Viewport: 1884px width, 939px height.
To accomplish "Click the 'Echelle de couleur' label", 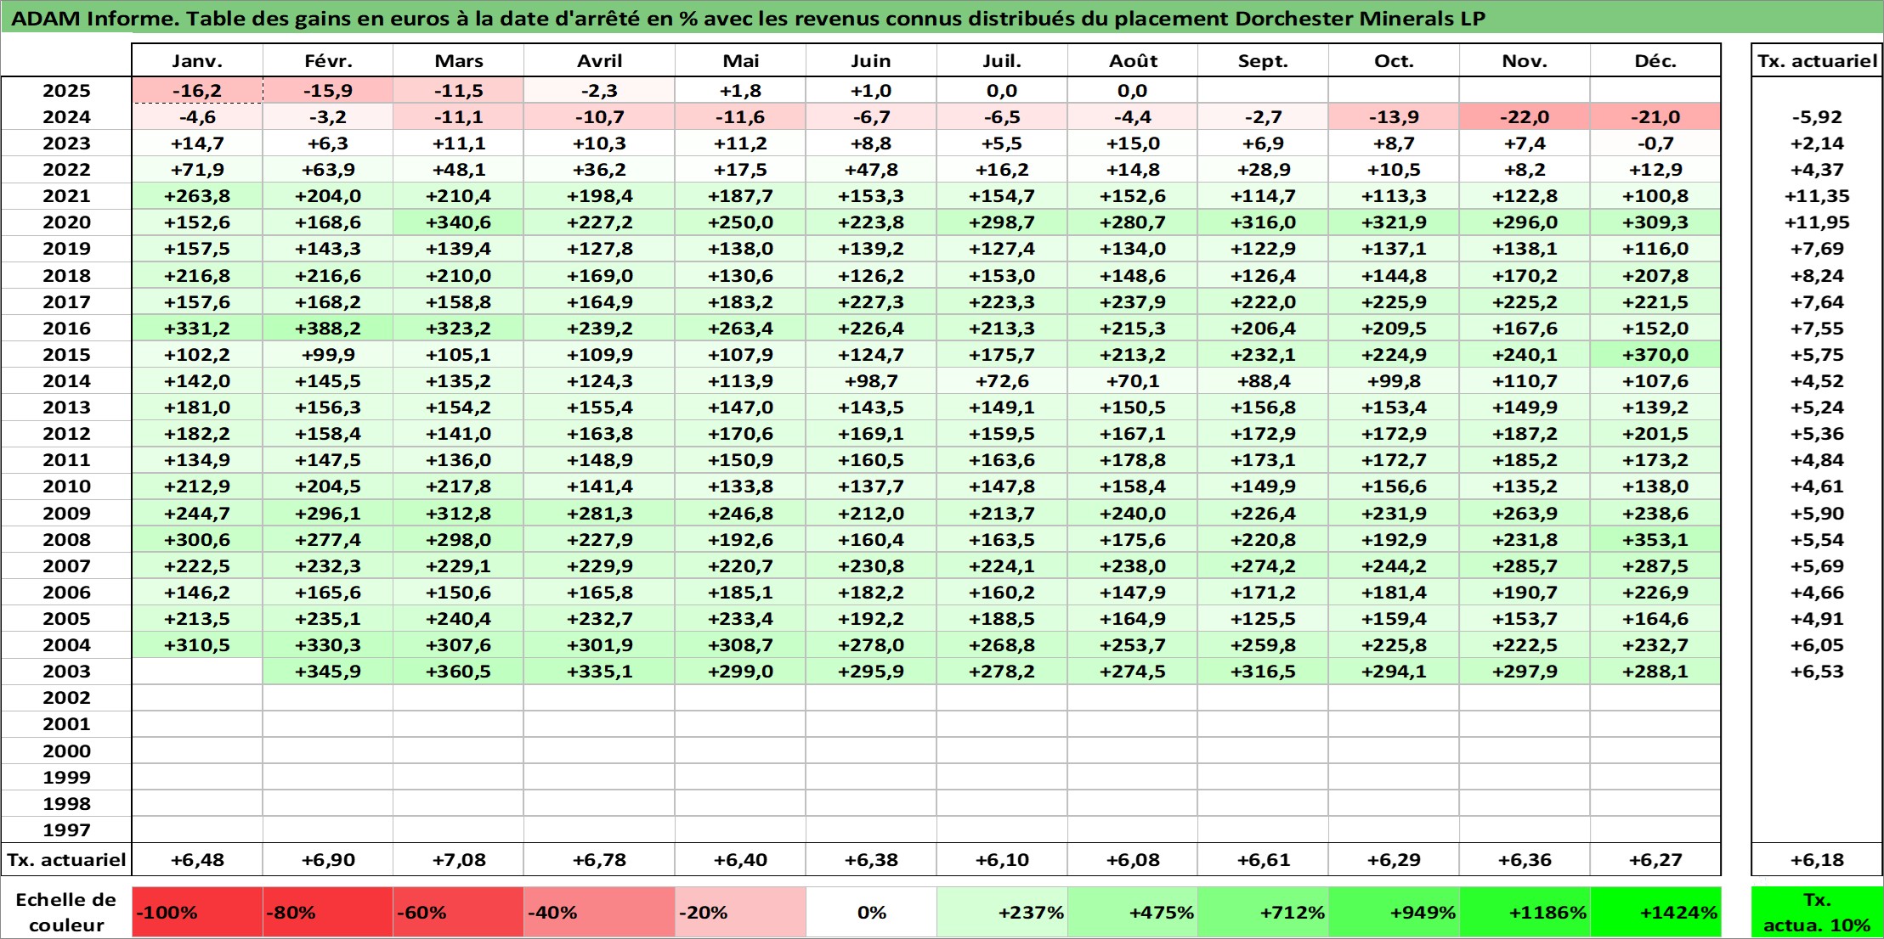I will tap(66, 912).
